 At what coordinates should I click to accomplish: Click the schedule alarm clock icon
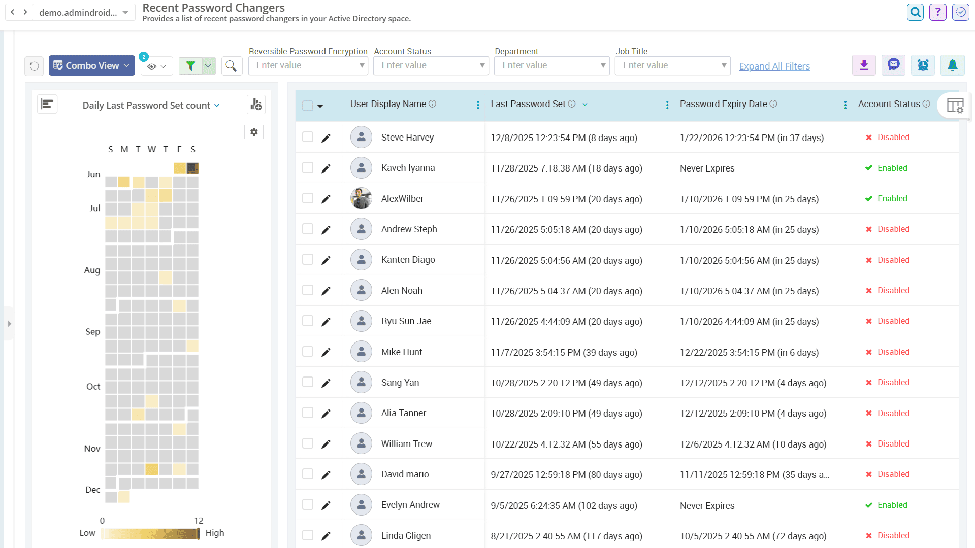pyautogui.click(x=923, y=65)
